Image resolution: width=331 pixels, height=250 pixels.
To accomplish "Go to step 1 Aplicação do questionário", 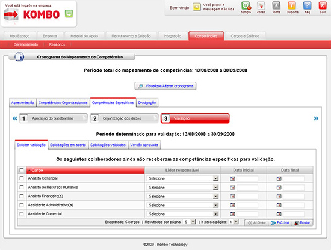I will (53, 118).
